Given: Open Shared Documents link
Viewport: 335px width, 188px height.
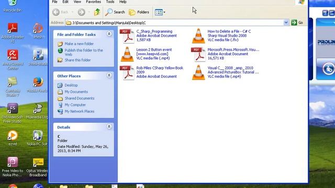Looking at the screenshot, I should pos(80,98).
